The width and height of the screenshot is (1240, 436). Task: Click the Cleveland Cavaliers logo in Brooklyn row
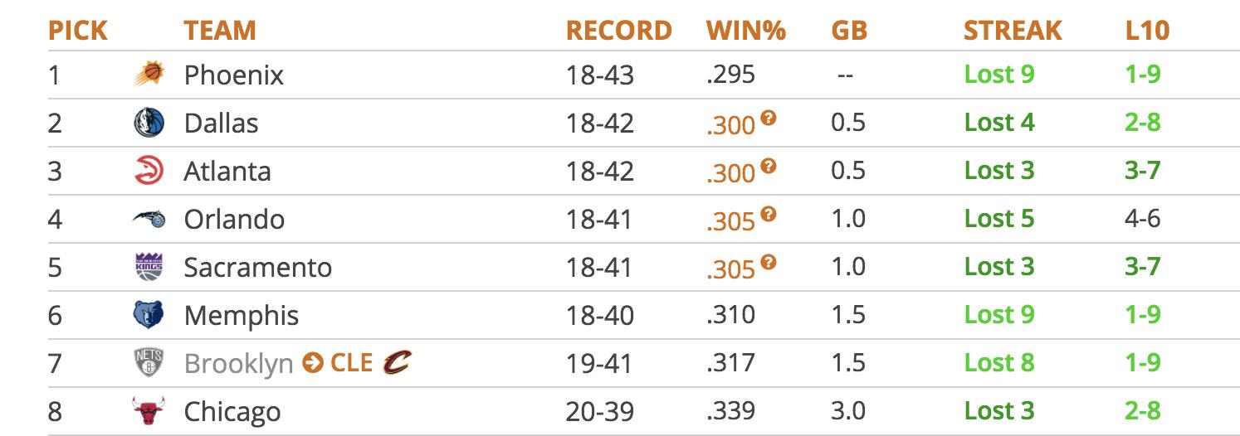tap(397, 362)
